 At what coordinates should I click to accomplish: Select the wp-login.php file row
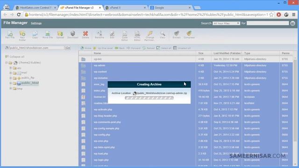(185, 160)
